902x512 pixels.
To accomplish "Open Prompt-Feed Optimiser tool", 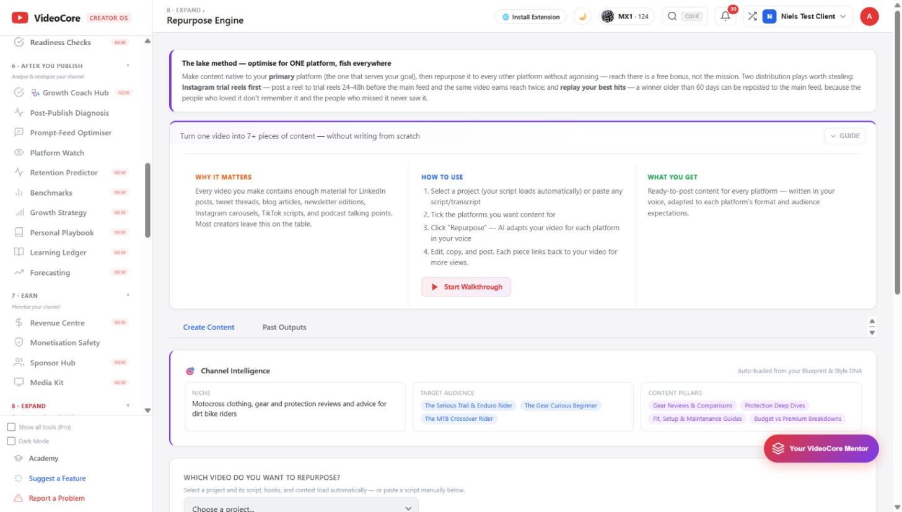I will point(70,132).
